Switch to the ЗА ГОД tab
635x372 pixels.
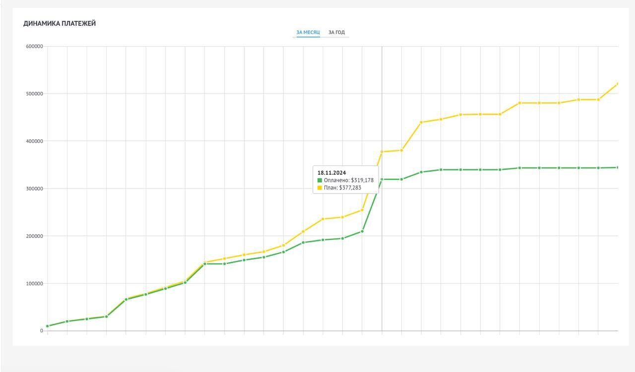(336, 32)
